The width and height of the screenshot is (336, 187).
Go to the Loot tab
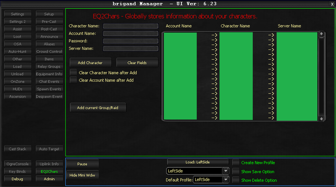pos(18,37)
